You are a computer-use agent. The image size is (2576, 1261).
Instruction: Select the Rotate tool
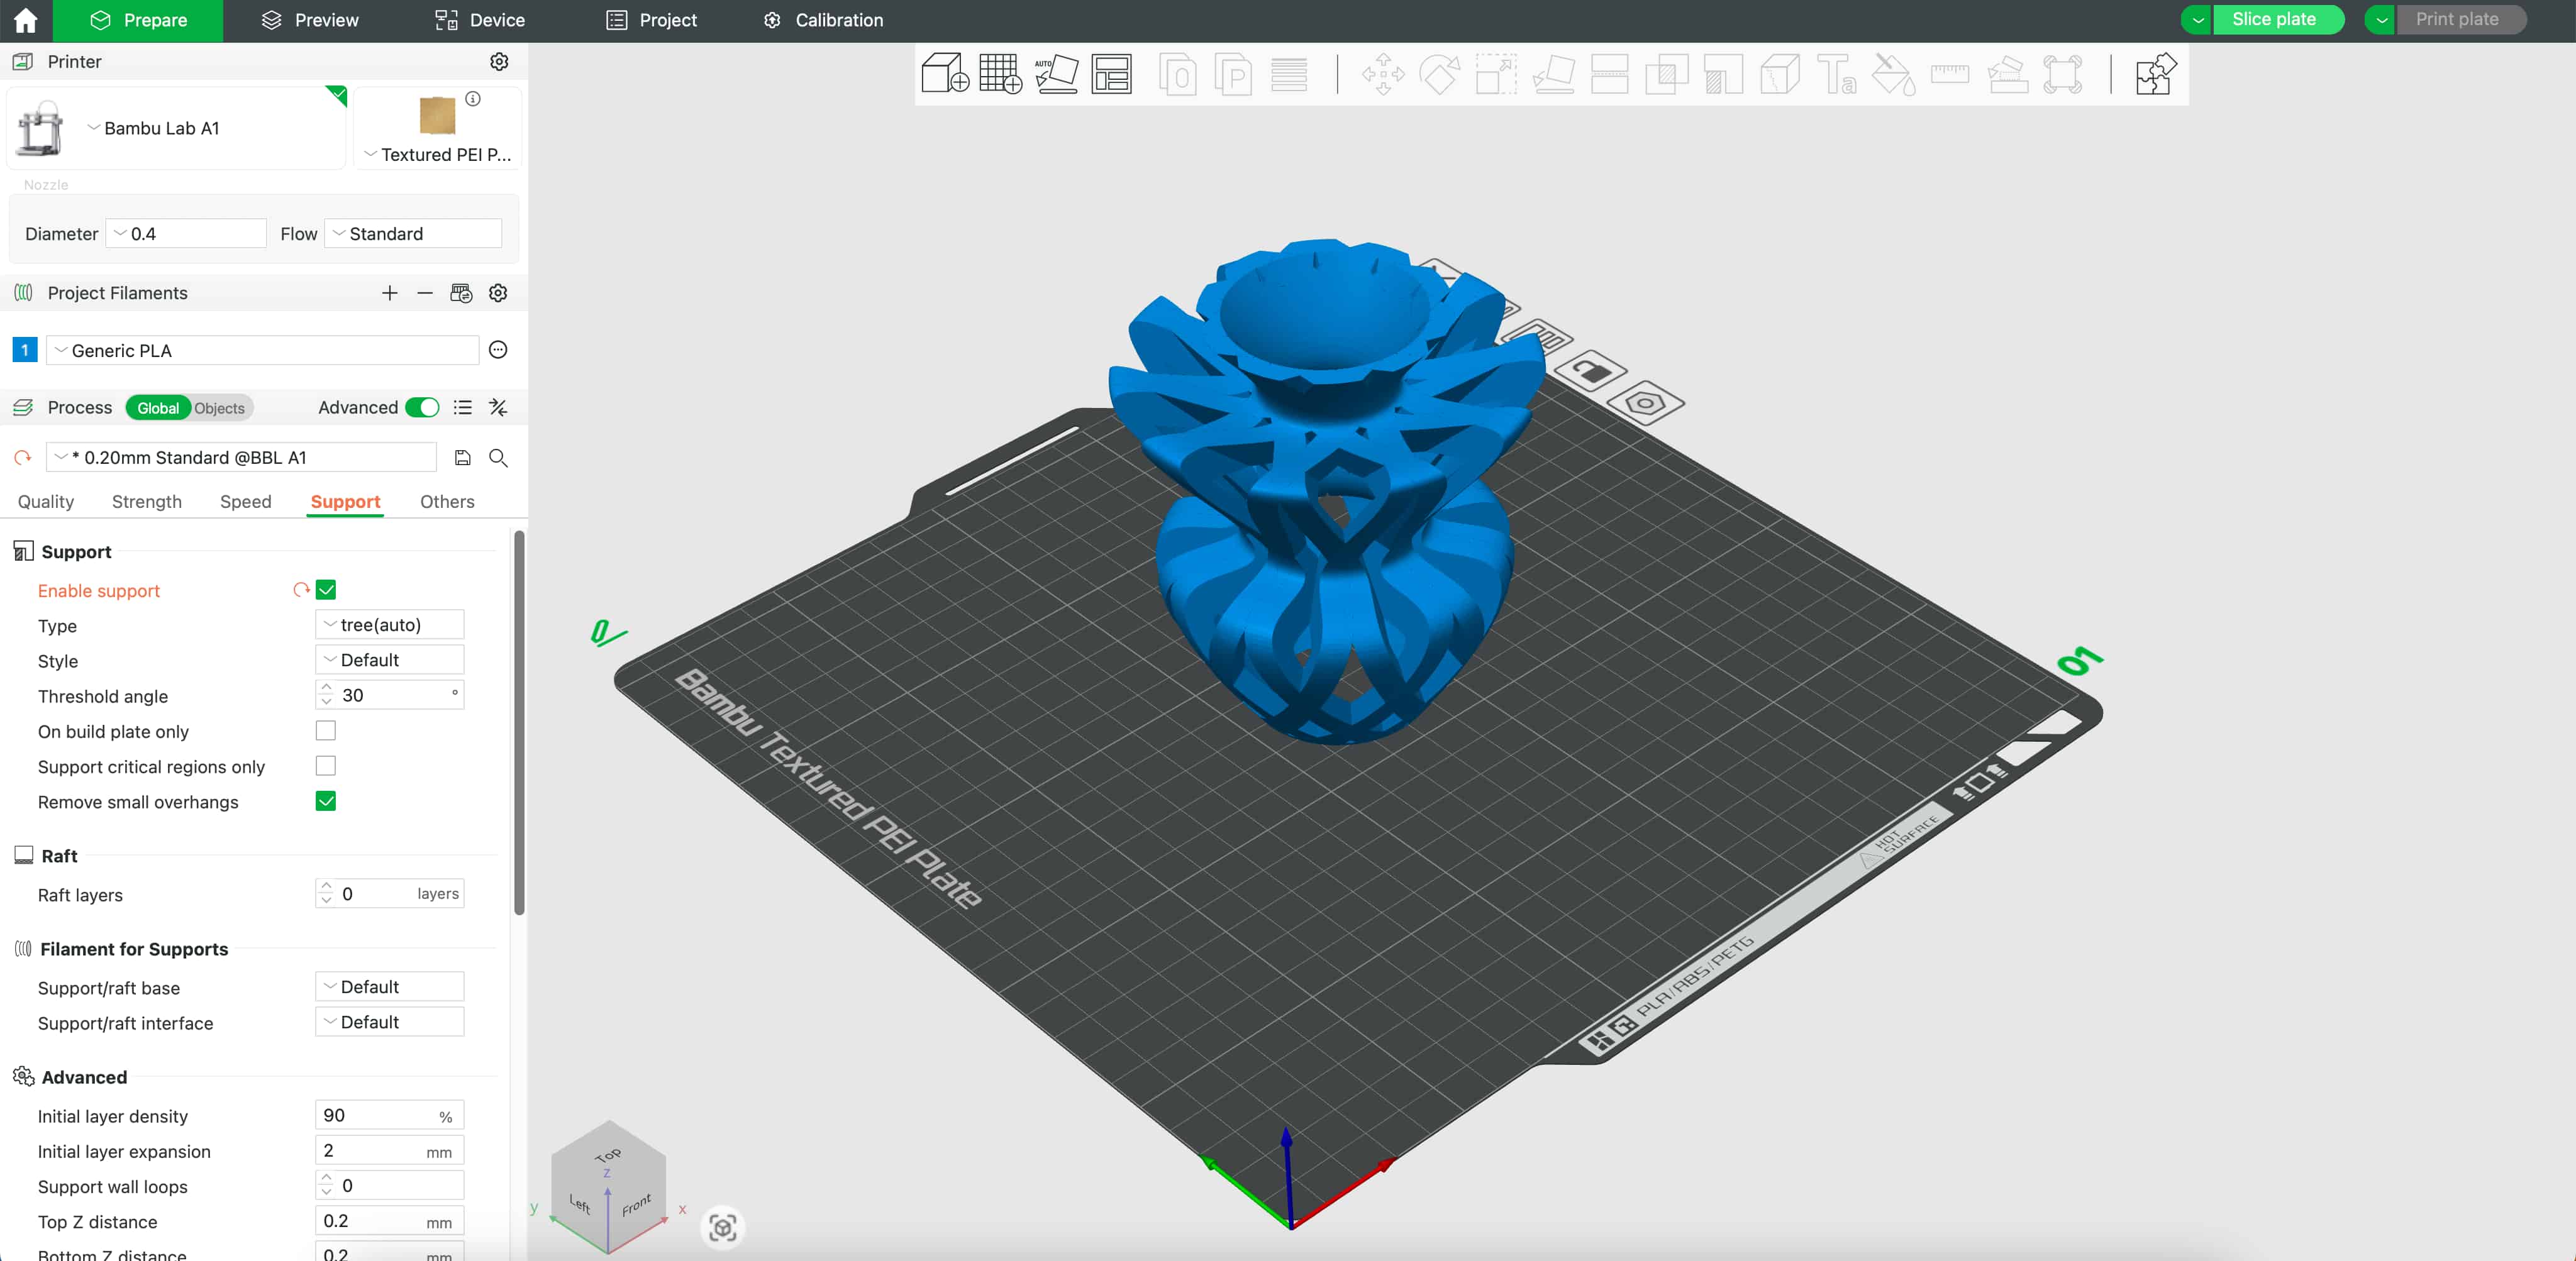pyautogui.click(x=1440, y=74)
